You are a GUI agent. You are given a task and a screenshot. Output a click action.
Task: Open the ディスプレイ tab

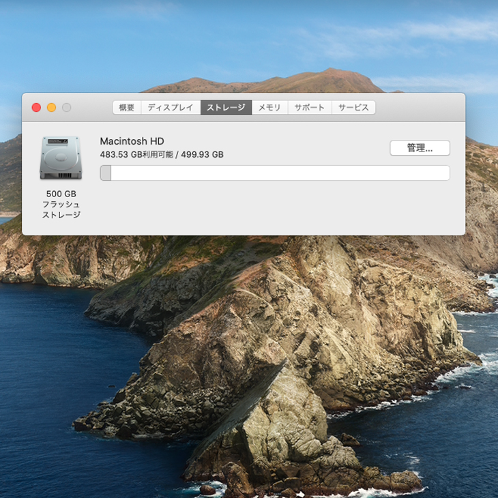pyautogui.click(x=171, y=107)
